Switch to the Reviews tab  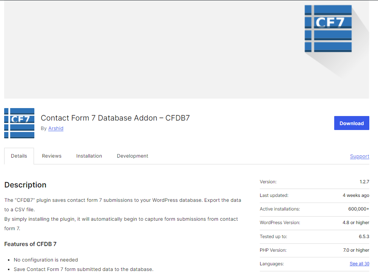click(x=51, y=156)
